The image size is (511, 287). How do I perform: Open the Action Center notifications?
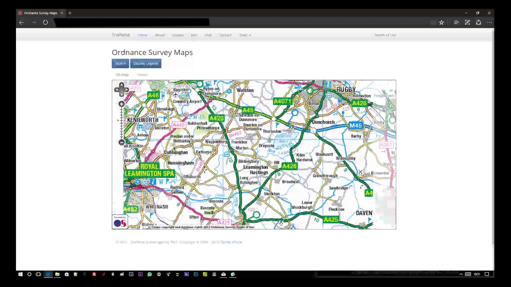pyautogui.click(x=487, y=274)
